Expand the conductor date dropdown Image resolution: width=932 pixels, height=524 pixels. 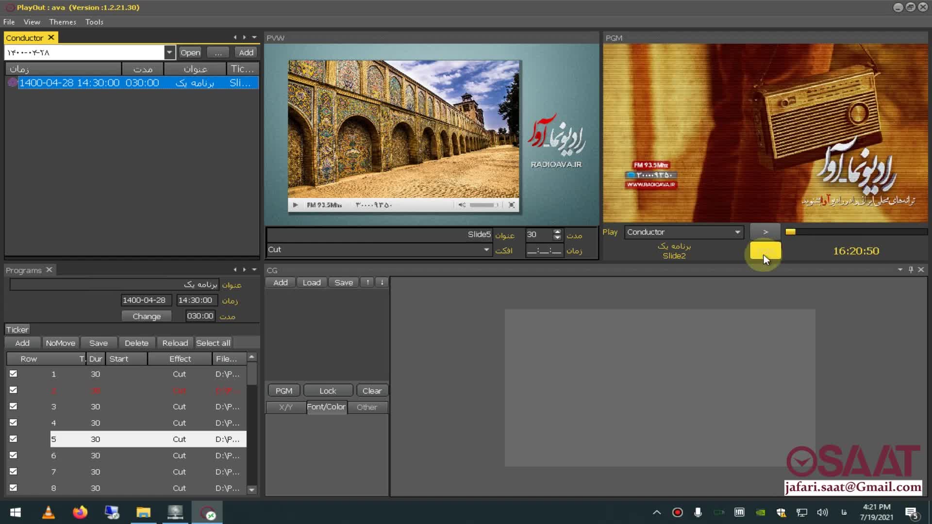(169, 52)
